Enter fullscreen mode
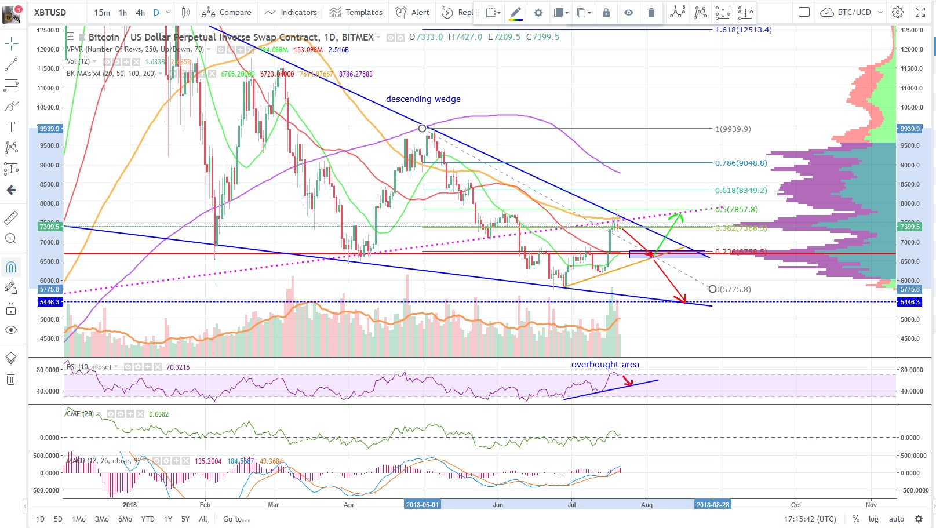Viewport: 936px width, 528px height. [x=920, y=12]
